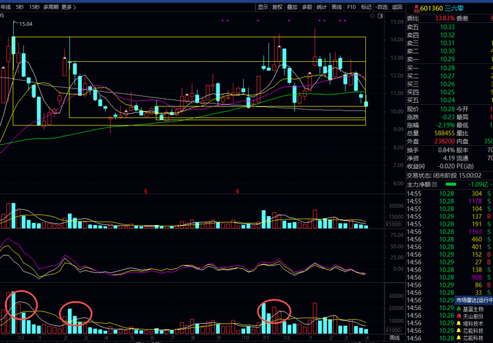The image size is (493, 343).
Task: Open the F10 company info
Action: [x=351, y=7]
